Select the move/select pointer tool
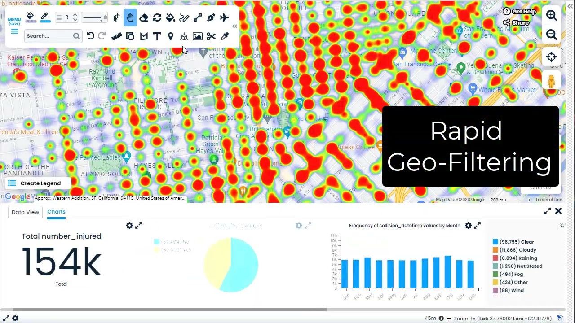The image size is (575, 323). point(116,17)
